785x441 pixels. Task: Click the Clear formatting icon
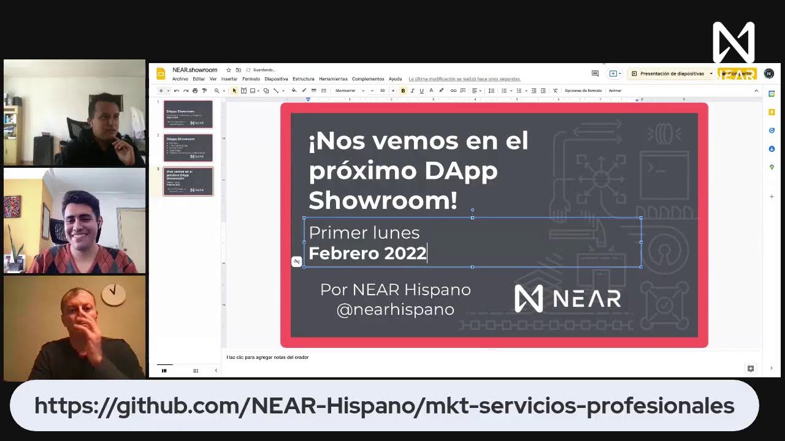555,91
